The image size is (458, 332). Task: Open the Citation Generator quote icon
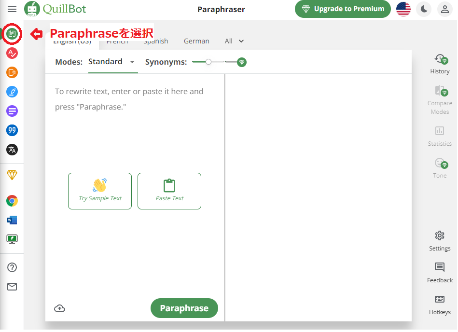pos(12,130)
